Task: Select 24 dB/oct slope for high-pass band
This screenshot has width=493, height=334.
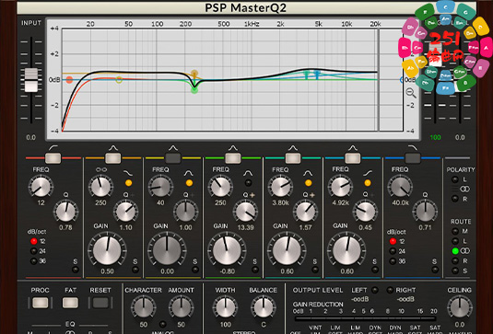Action: (34, 251)
